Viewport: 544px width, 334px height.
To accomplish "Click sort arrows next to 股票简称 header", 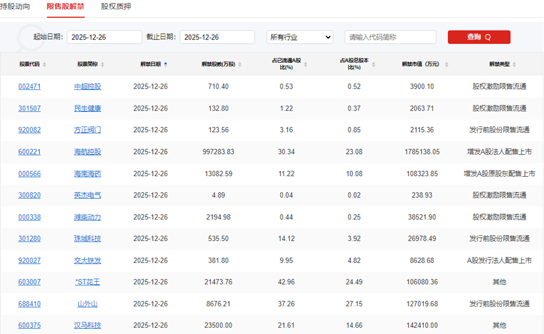I will pos(103,64).
